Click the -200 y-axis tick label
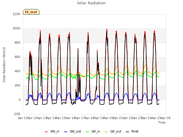This screenshot has width=183, height=137. coord(17,114)
